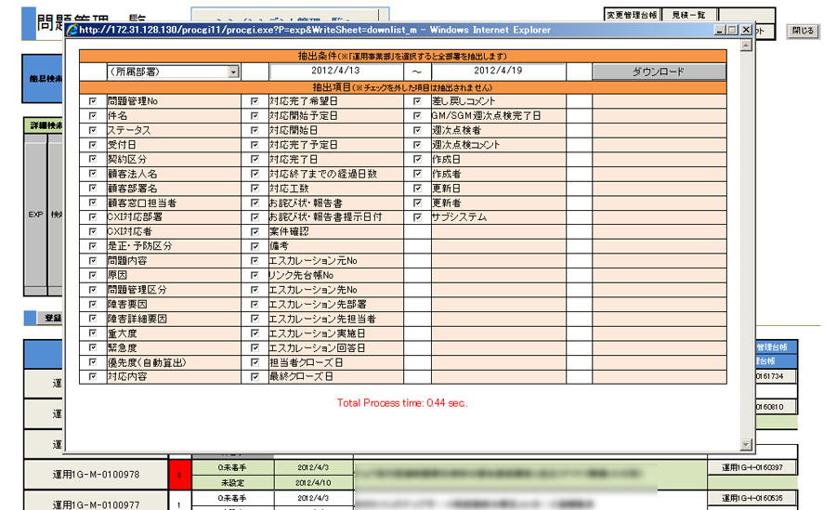This screenshot has width=836, height=510.
Task: Uncheck the 顧客窓口担当者 checkbox
Action: tap(93, 203)
